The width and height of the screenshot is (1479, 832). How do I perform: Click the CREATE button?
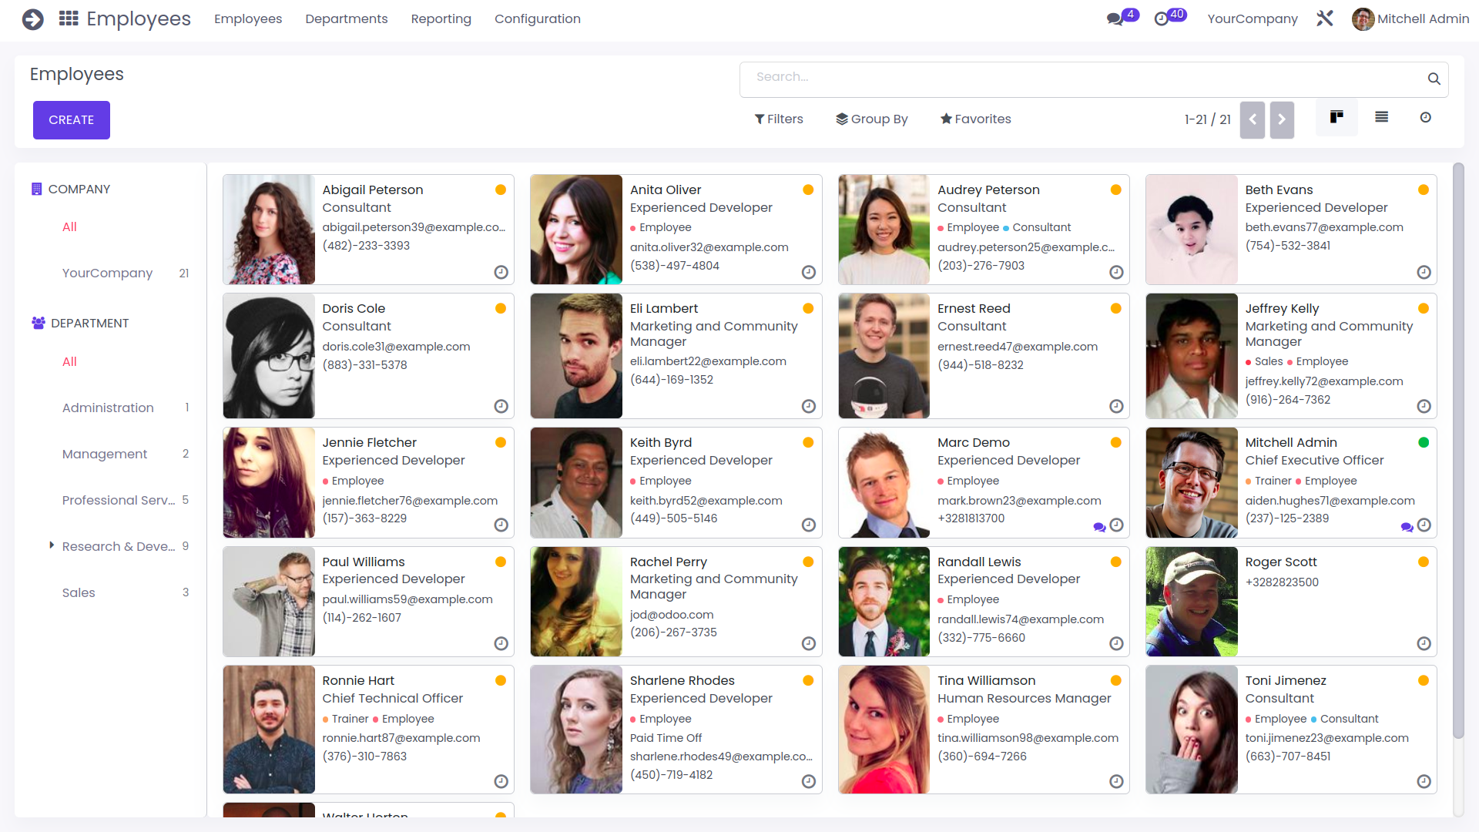71,119
